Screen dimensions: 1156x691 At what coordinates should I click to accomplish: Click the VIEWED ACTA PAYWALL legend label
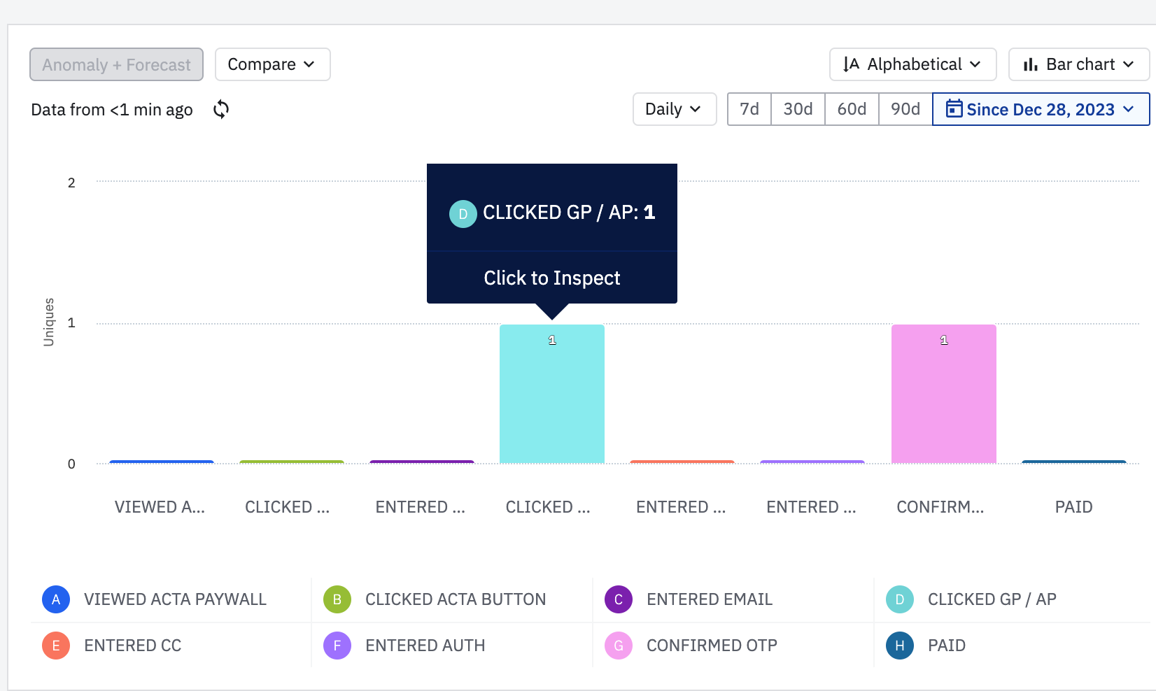pyautogui.click(x=175, y=599)
